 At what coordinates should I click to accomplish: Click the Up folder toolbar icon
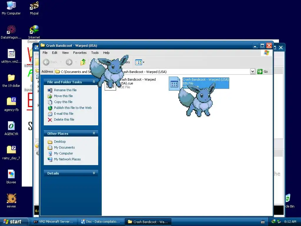click(x=83, y=62)
